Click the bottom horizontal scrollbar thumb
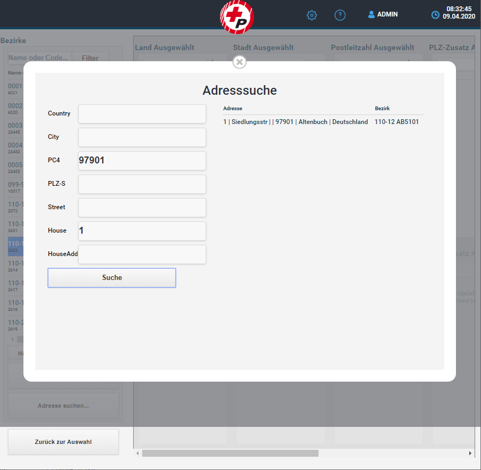Screen dimensions: 481x470 coord(230,453)
